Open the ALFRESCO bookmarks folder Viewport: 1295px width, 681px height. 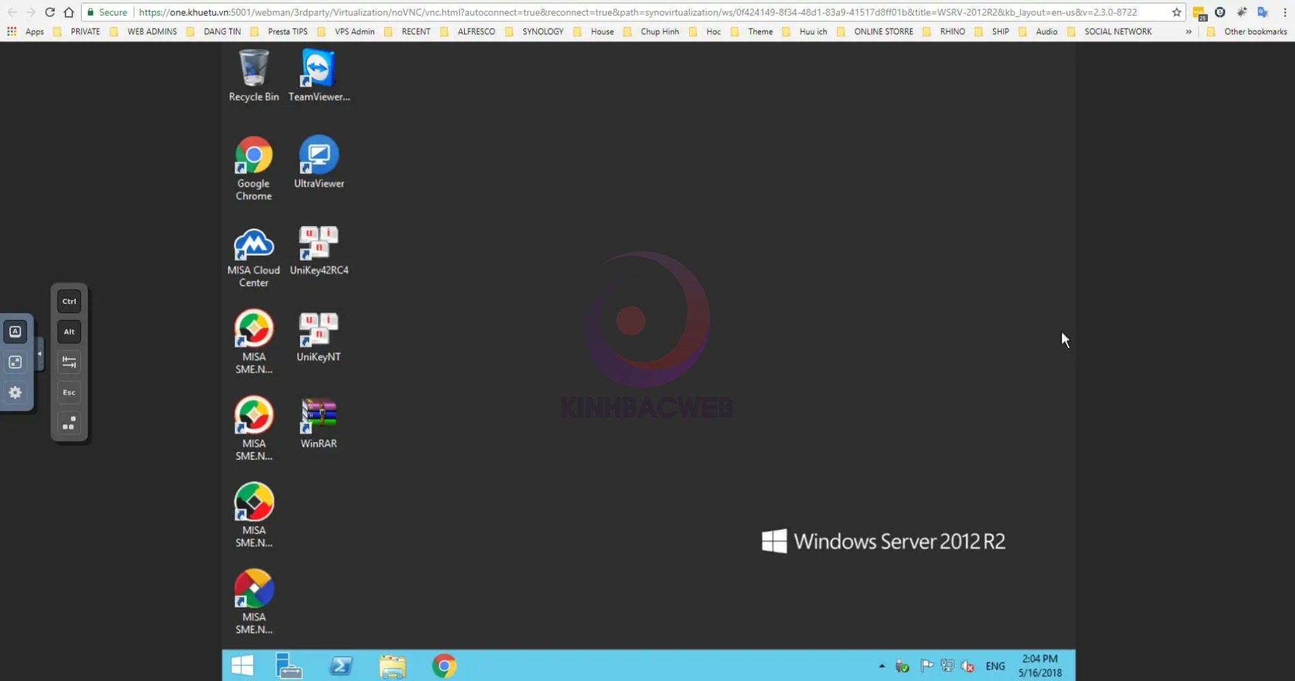468,31
